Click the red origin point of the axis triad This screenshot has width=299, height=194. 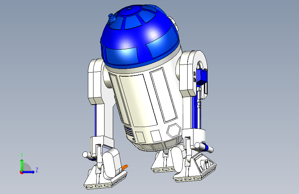click(21, 172)
